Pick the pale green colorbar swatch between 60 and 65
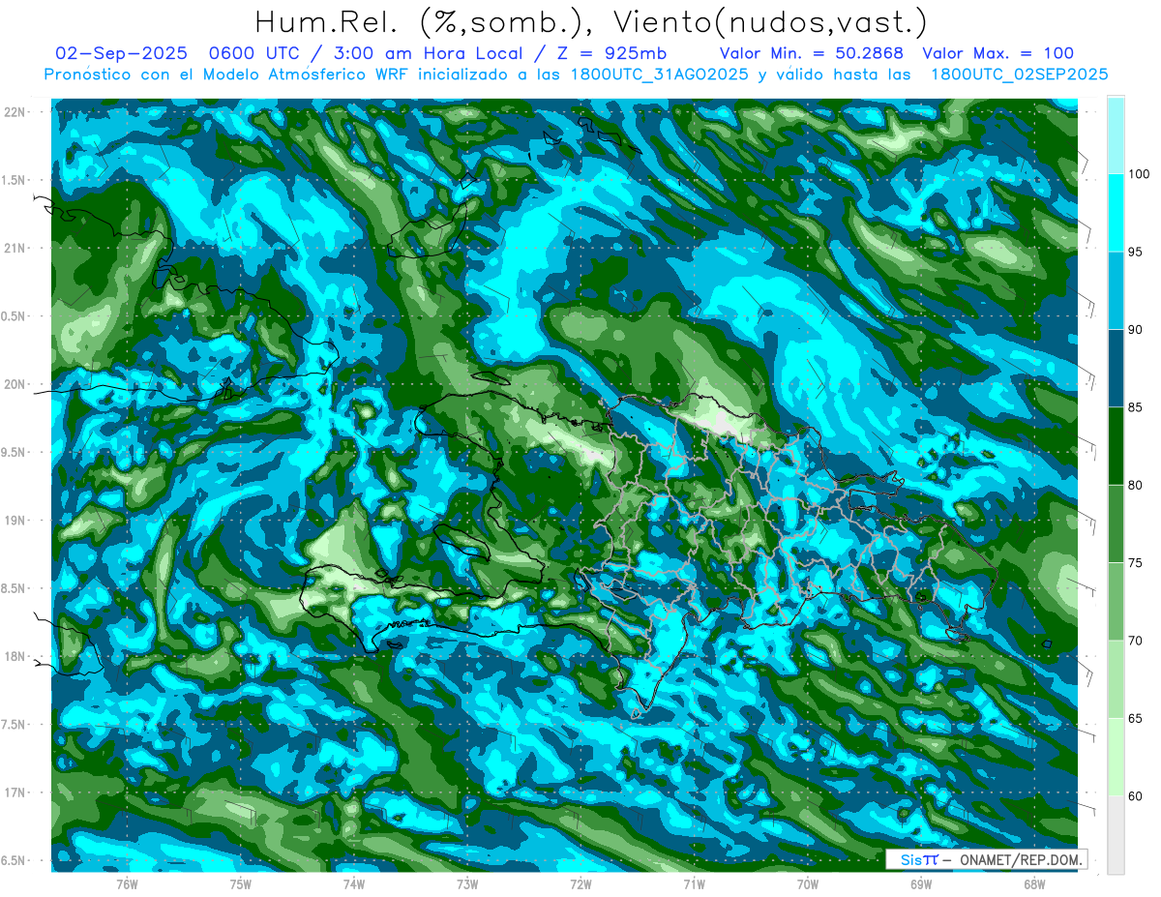1161x897 pixels. pyautogui.click(x=1116, y=758)
